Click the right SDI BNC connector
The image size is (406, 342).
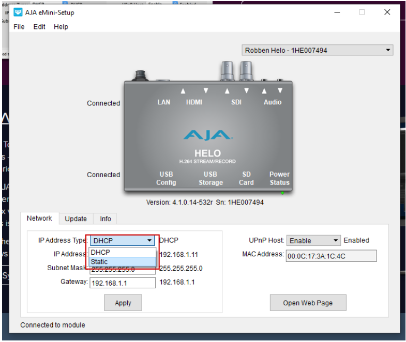pyautogui.click(x=246, y=71)
